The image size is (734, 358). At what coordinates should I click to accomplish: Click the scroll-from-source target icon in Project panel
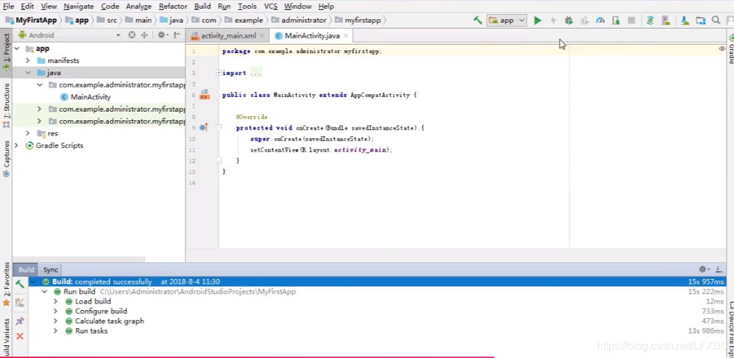(x=132, y=35)
